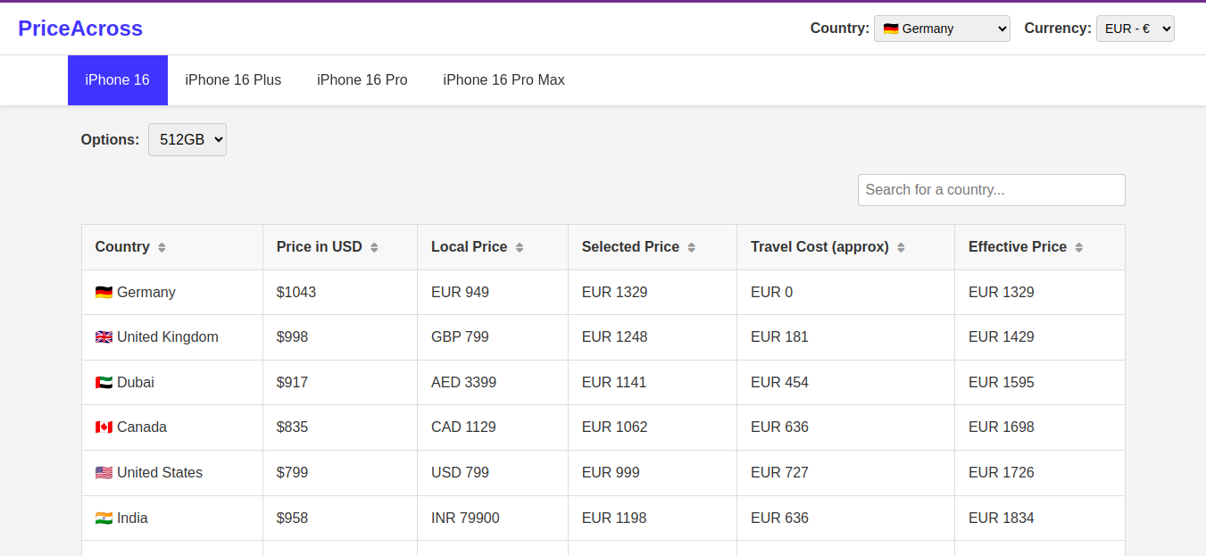Click the EUR 1726 effective price cell

[x=1040, y=473]
